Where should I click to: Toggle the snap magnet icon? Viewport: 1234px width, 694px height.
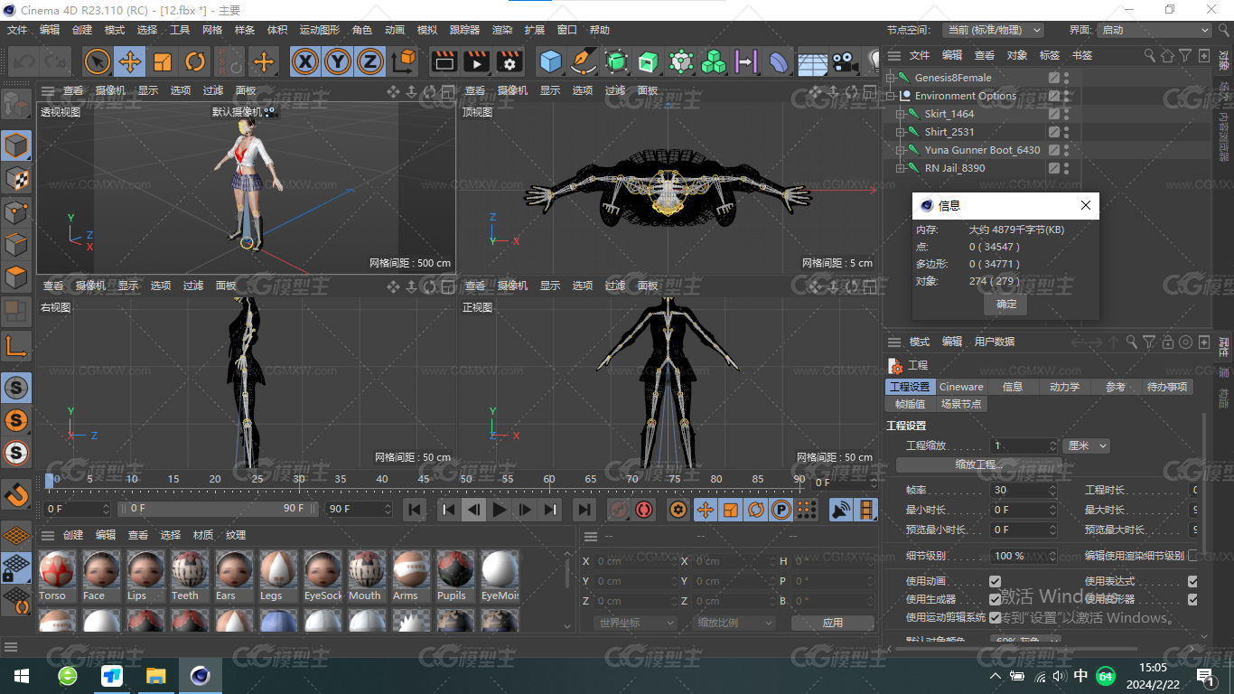tap(16, 494)
